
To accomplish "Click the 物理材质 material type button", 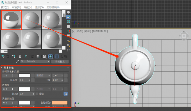I will (x=60, y=62).
